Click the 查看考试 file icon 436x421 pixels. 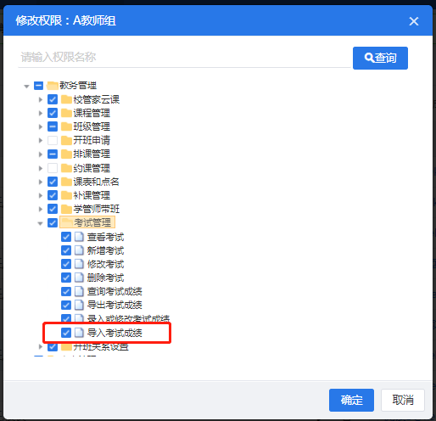79,237
